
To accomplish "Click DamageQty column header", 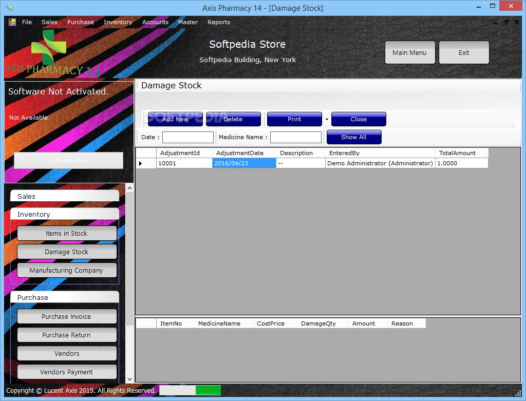I will pos(323,323).
